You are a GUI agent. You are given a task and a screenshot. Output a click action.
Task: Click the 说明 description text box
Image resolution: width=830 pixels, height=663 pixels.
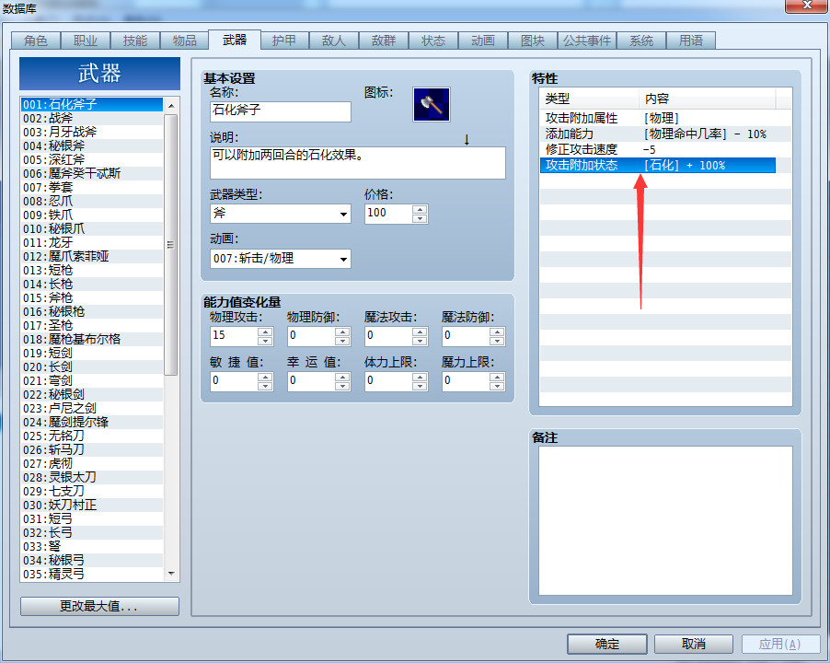pyautogui.click(x=357, y=163)
